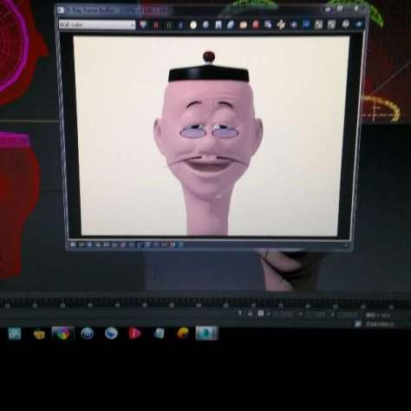This screenshot has height=411, width=411.
Task: Open the notepad paper taskbar icon
Action: click(x=159, y=334)
